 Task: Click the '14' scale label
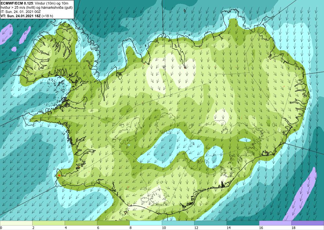click(228, 228)
